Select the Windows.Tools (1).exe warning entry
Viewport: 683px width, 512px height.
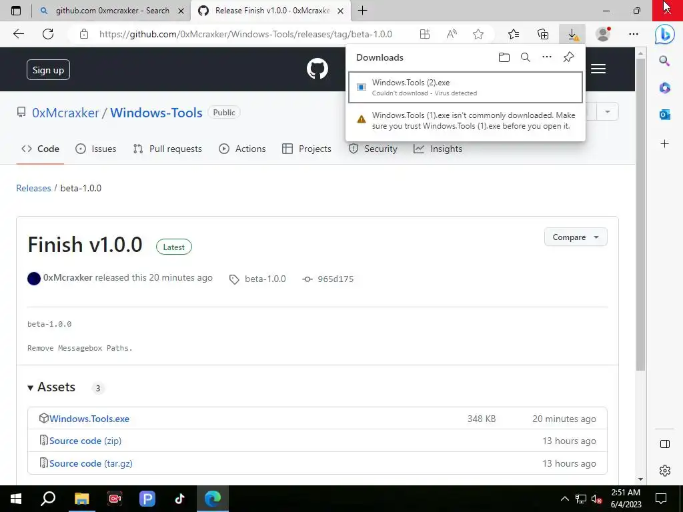(x=465, y=121)
